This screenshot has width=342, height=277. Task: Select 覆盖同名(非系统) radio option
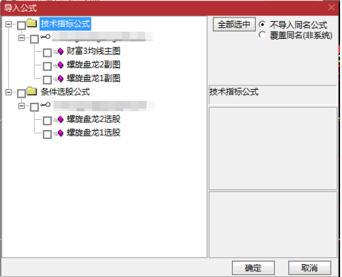tap(262, 35)
